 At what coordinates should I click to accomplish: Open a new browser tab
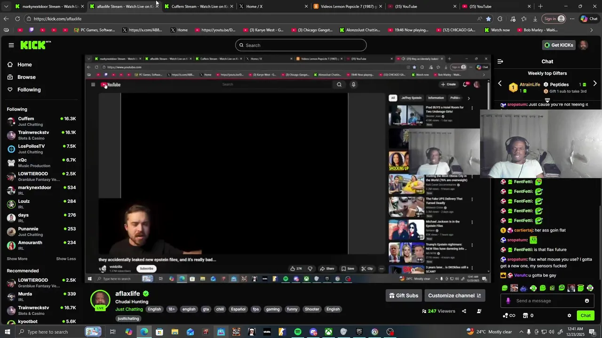[x=540, y=7]
